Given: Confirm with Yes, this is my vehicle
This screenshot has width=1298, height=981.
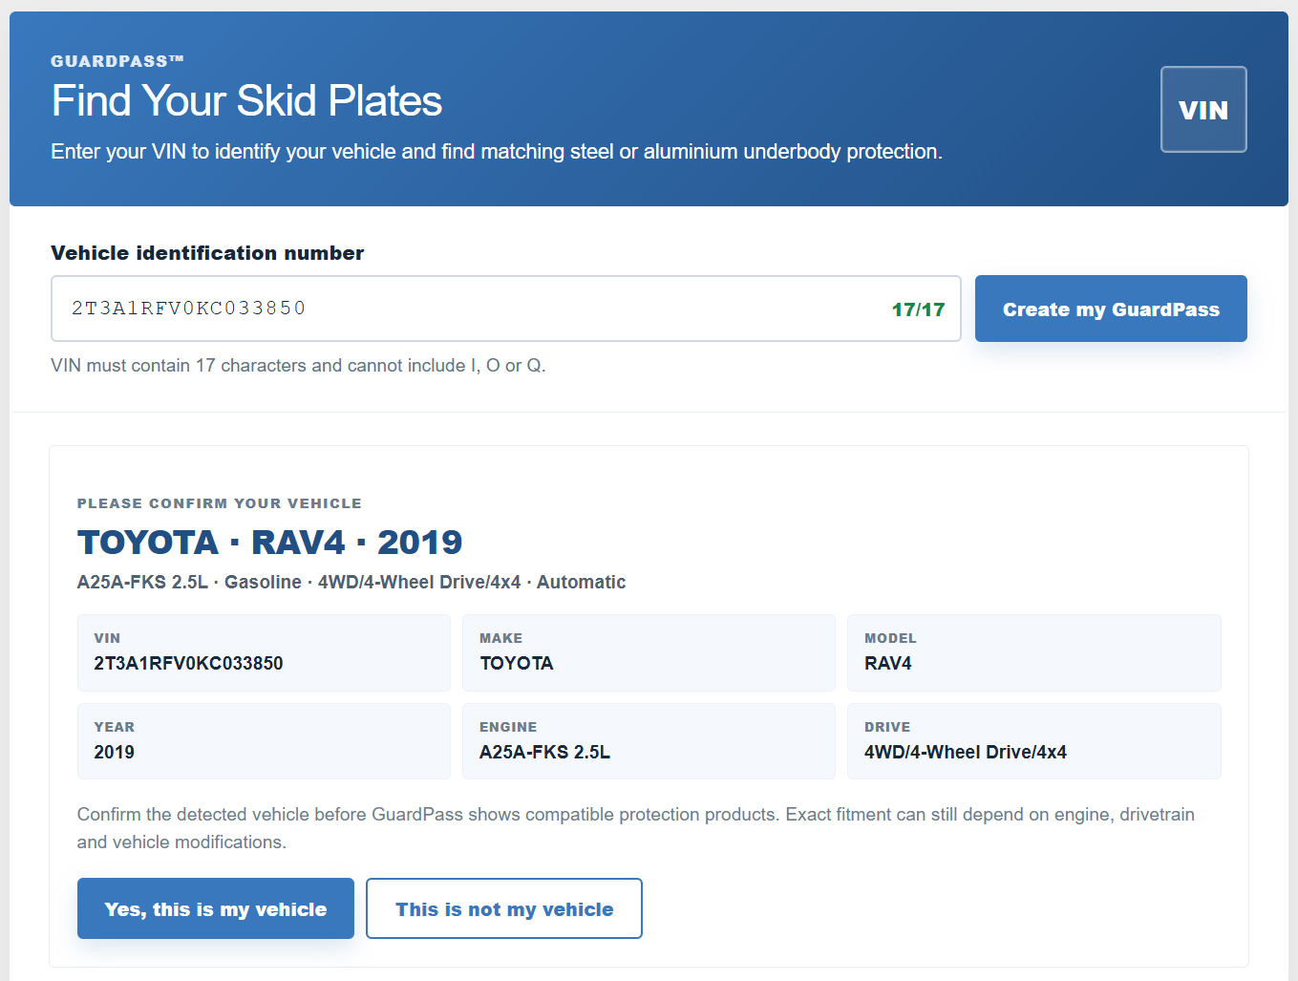Looking at the screenshot, I should point(216,908).
